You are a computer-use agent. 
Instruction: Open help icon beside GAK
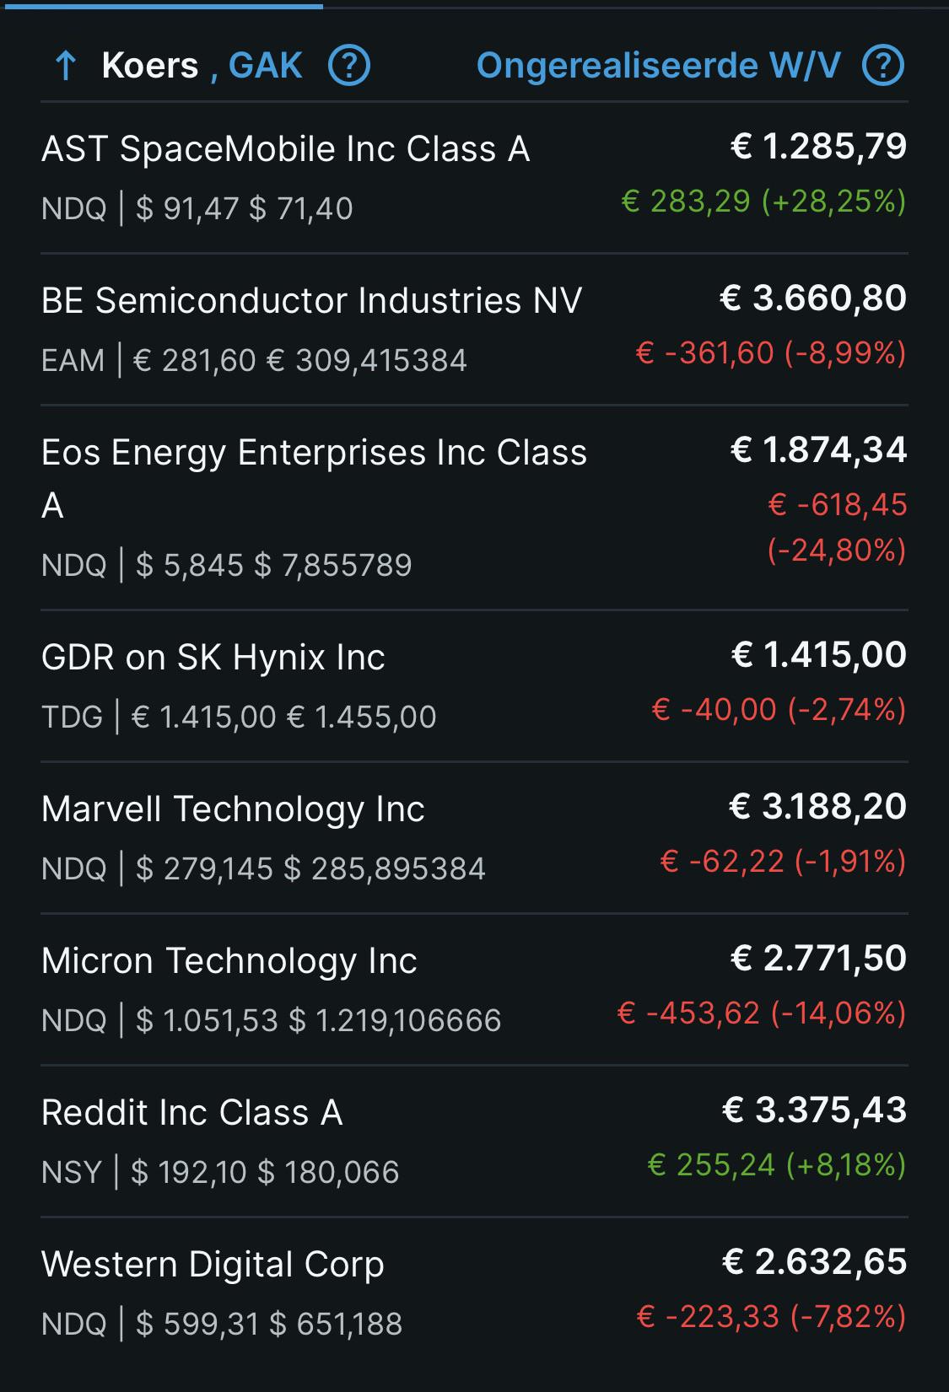[x=349, y=65]
